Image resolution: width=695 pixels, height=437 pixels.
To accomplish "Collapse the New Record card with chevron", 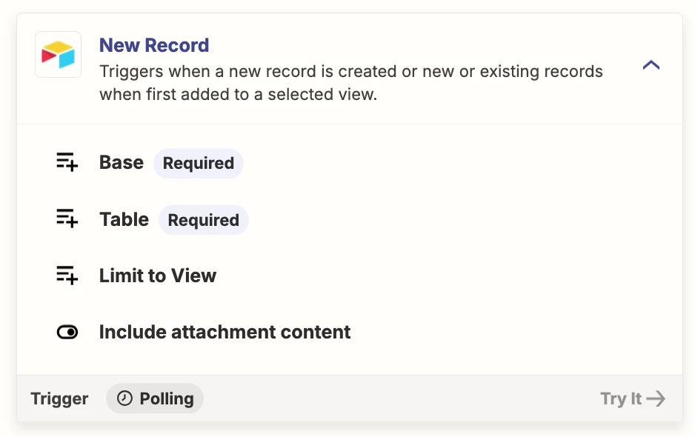I will click(x=651, y=65).
